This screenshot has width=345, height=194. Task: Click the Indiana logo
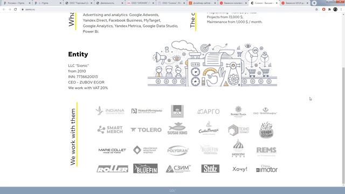coord(110,110)
